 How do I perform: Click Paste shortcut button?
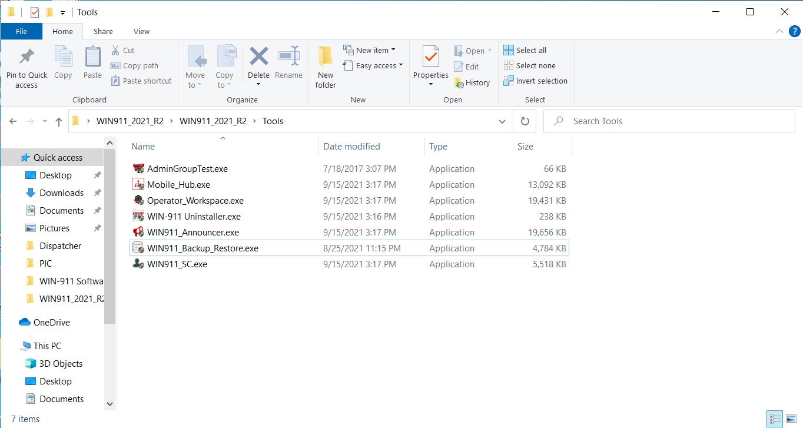141,81
